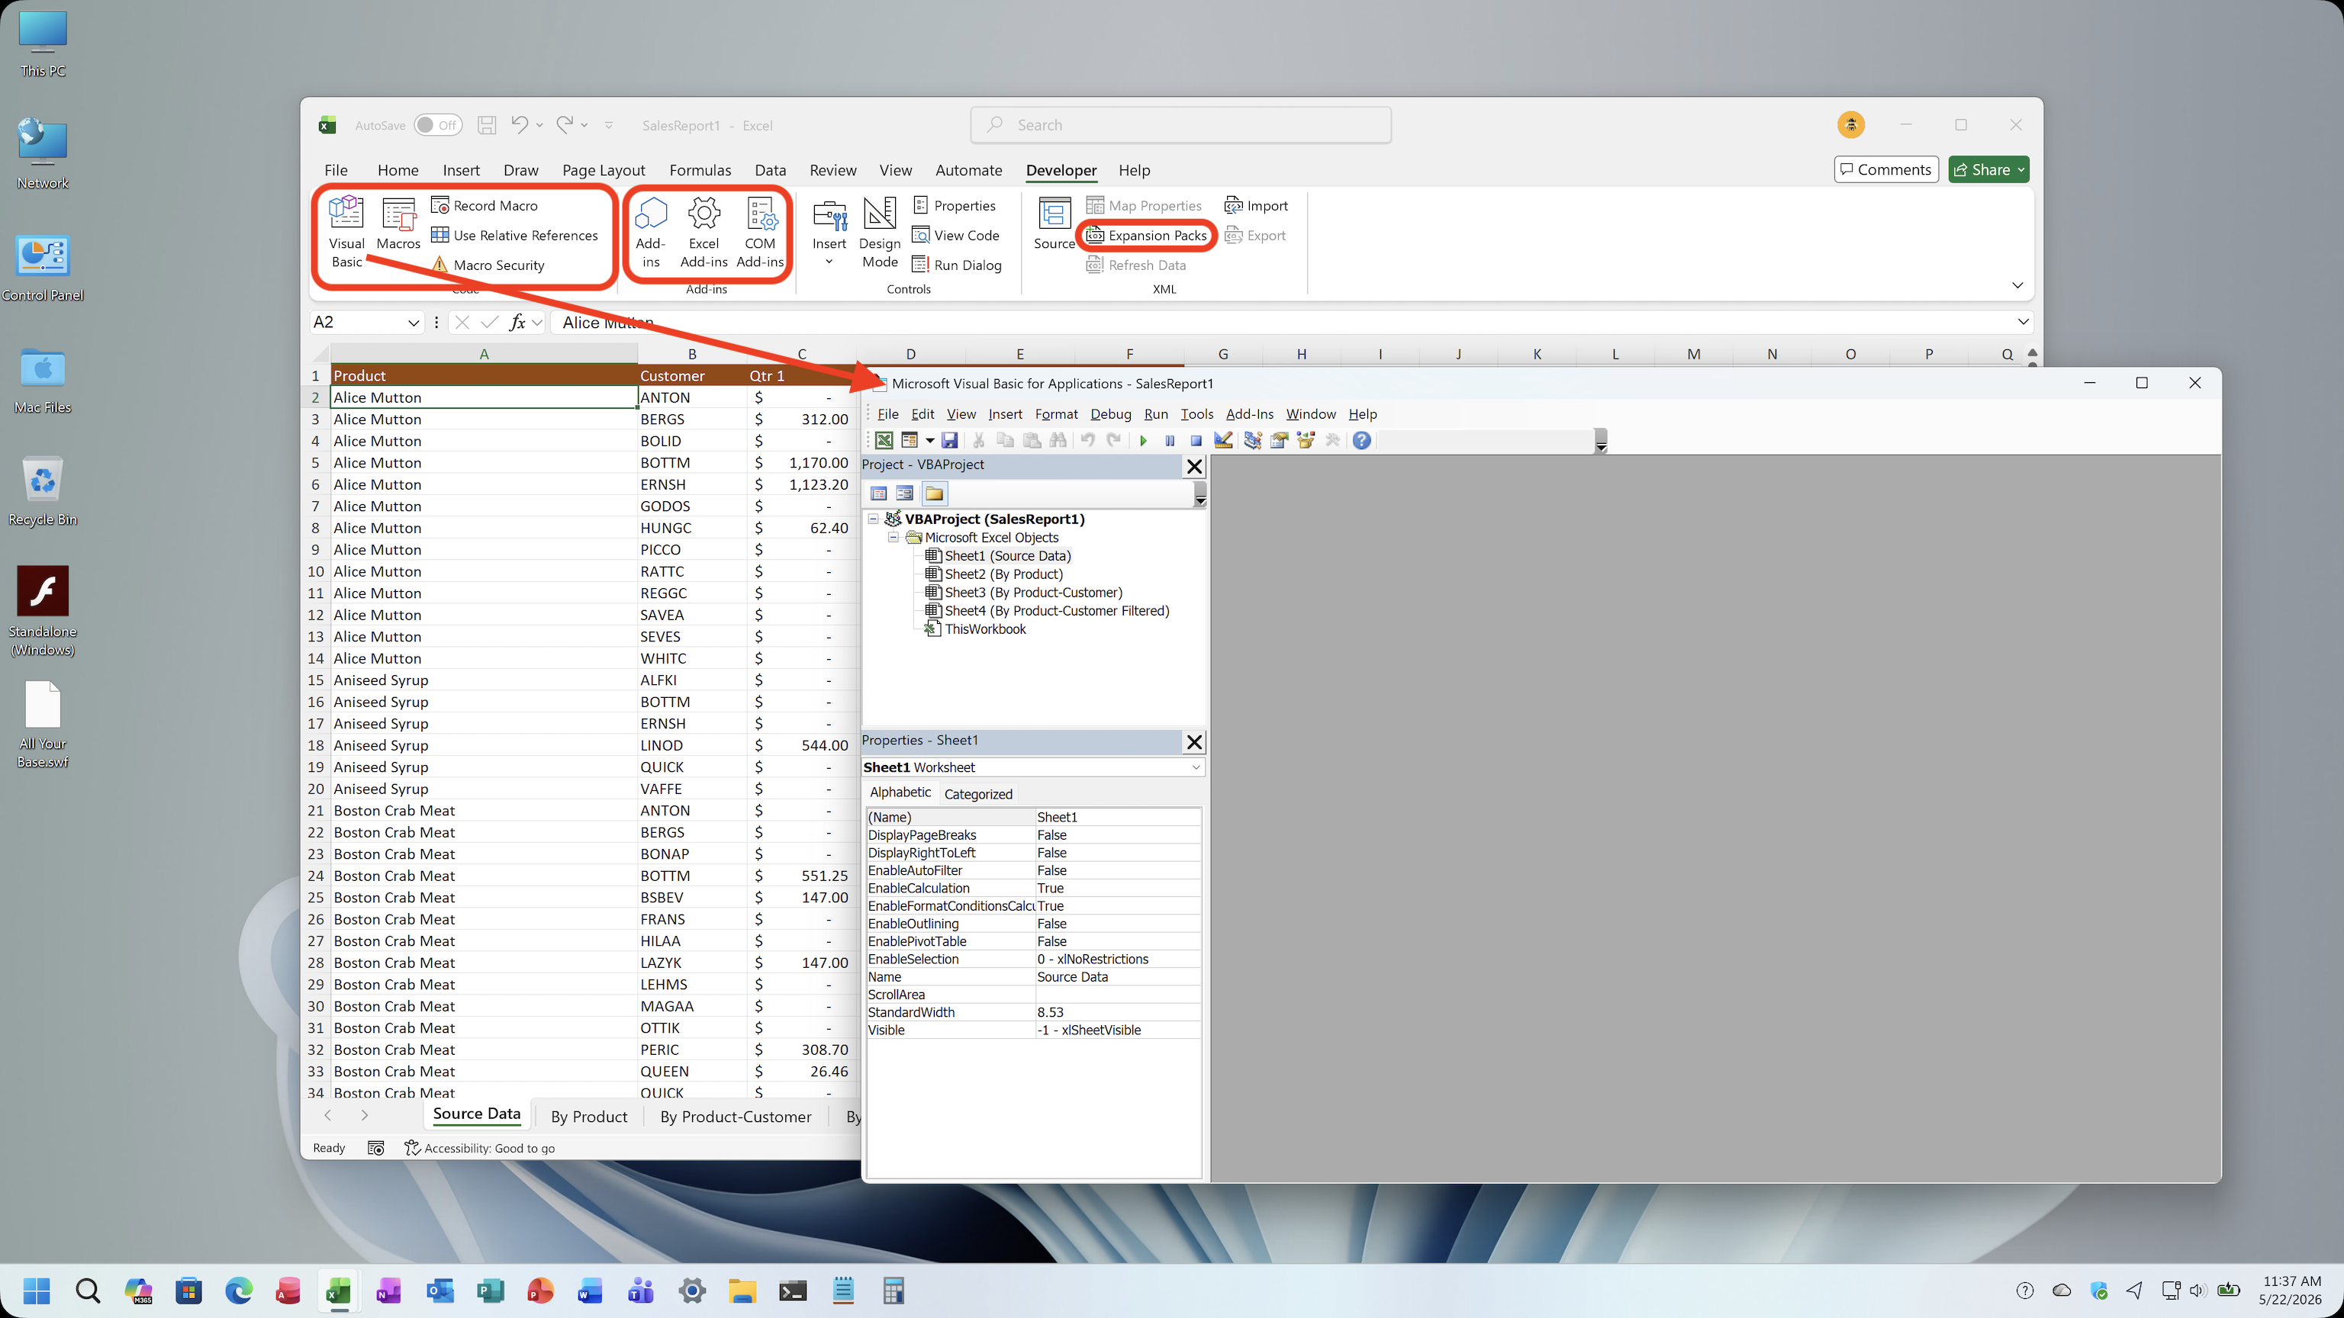
Task: Click the Excel Search box
Action: pos(1180,124)
